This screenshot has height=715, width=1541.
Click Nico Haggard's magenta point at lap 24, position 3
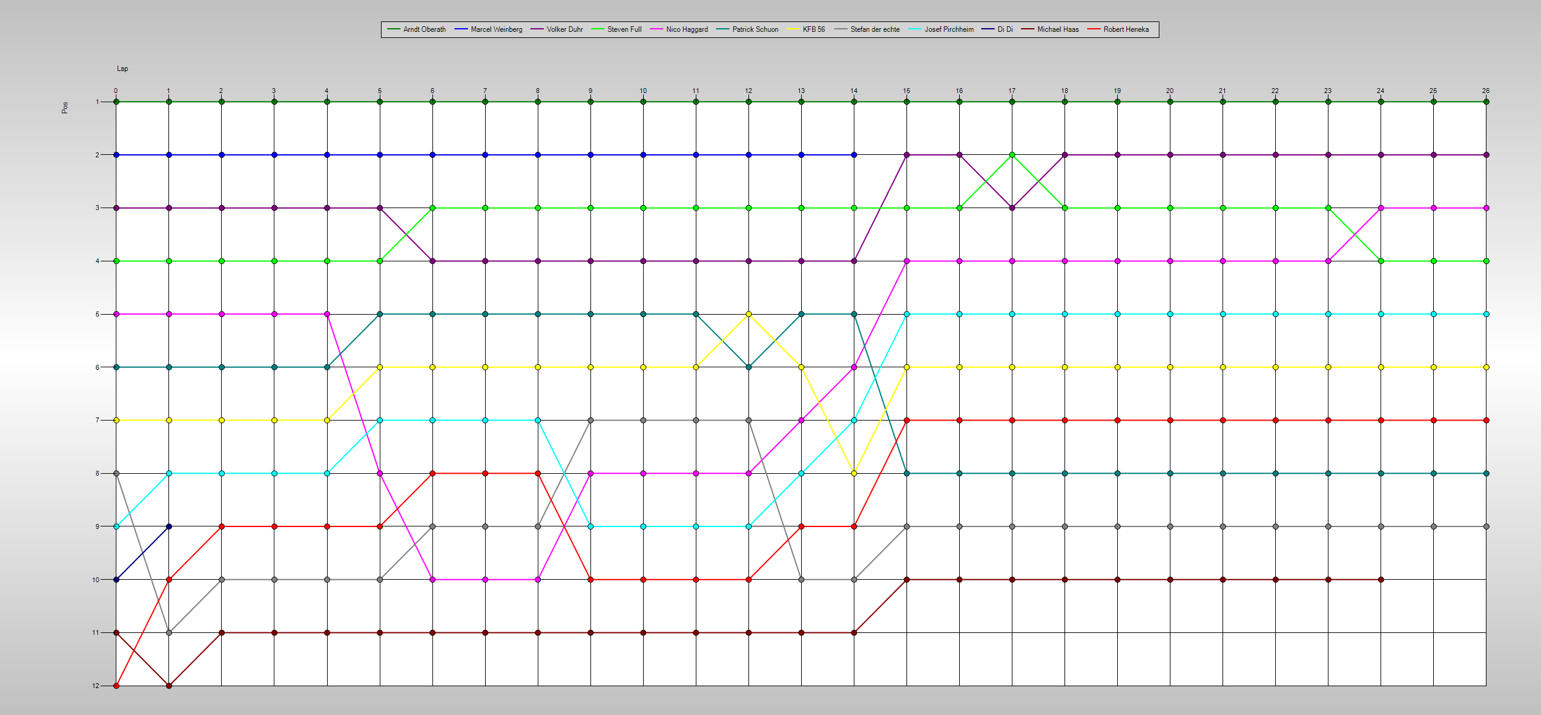(1381, 208)
